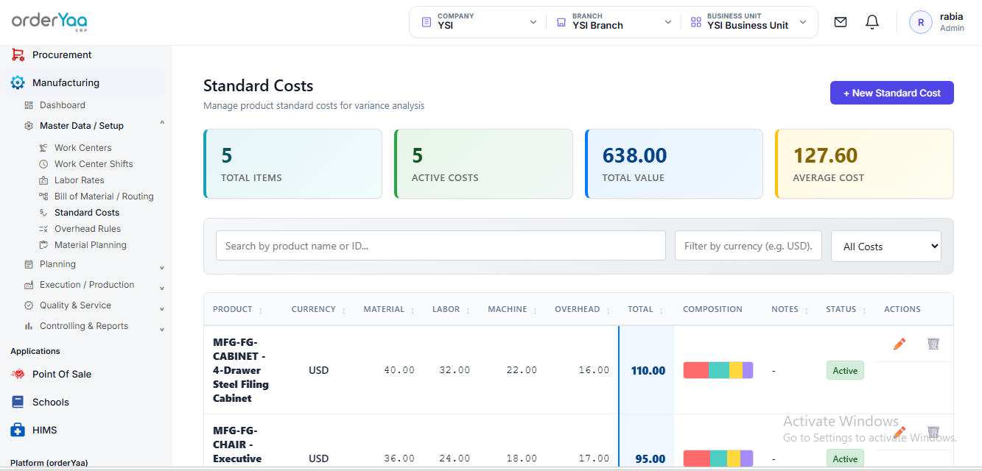Click product name MFG-FG-CABINET 4-Drawer Steel Filing Cabinet

tap(241, 370)
